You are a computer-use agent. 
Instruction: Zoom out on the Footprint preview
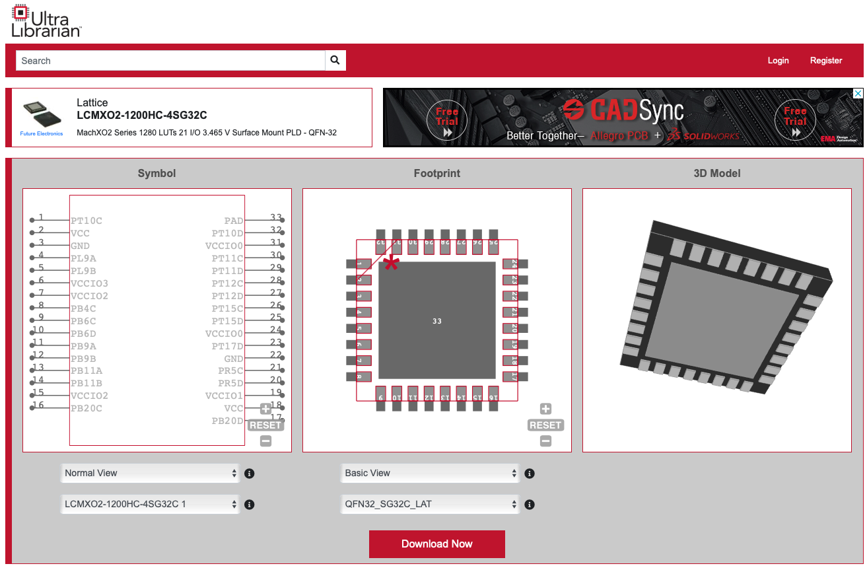[x=545, y=441]
